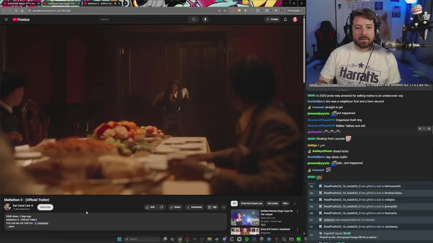Open the YouTube hamburger guide menu
Image resolution: width=433 pixels, height=243 pixels.
point(6,20)
